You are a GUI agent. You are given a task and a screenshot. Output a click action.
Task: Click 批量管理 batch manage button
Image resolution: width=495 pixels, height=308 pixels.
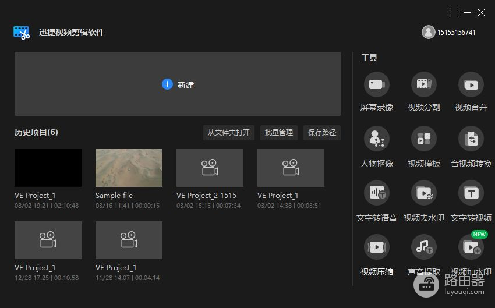(x=279, y=133)
